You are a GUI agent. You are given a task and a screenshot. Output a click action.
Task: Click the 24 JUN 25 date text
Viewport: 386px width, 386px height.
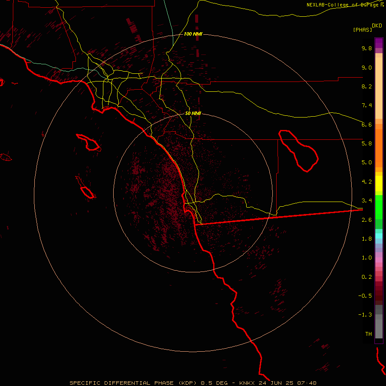[276, 383]
